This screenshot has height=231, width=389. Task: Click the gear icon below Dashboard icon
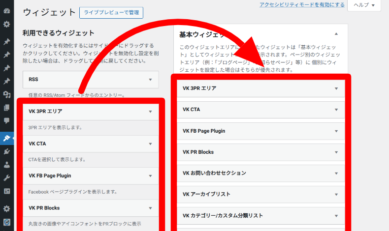click(x=7, y=24)
